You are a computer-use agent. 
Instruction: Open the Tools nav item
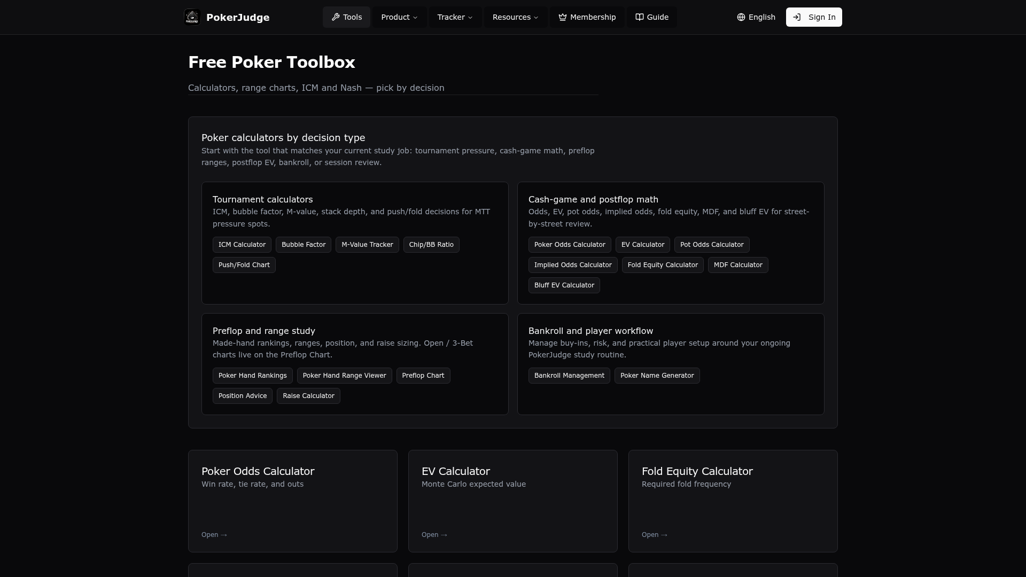(x=346, y=17)
